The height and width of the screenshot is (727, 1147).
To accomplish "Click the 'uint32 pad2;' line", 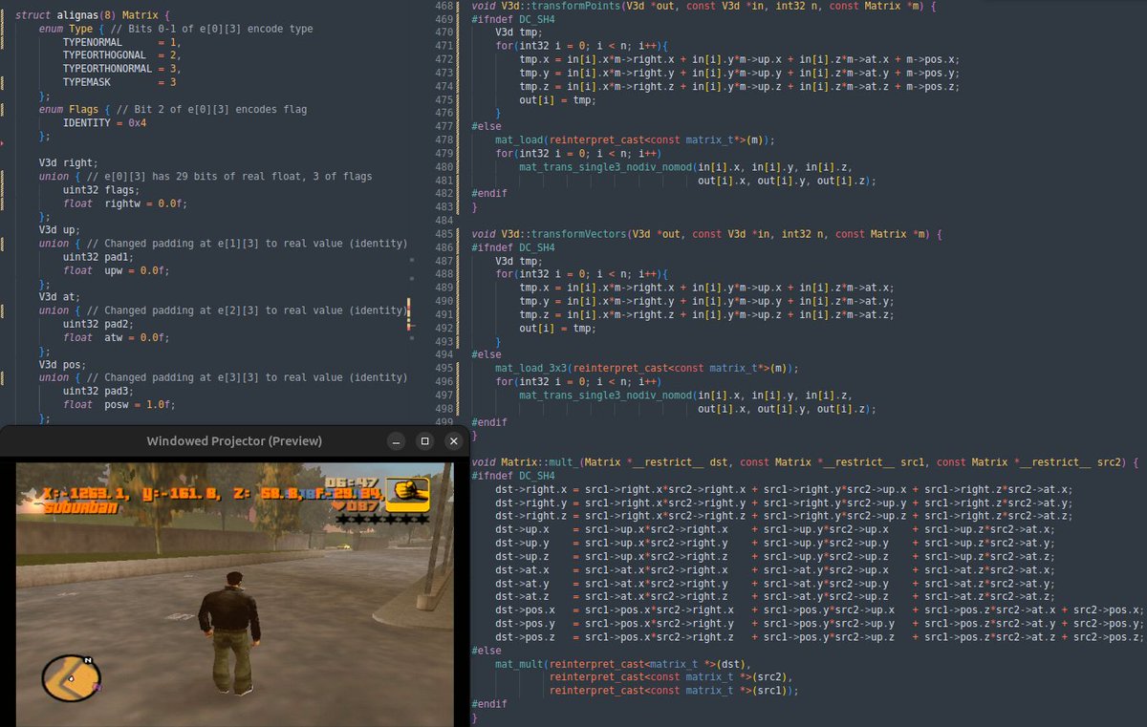I will [x=97, y=324].
